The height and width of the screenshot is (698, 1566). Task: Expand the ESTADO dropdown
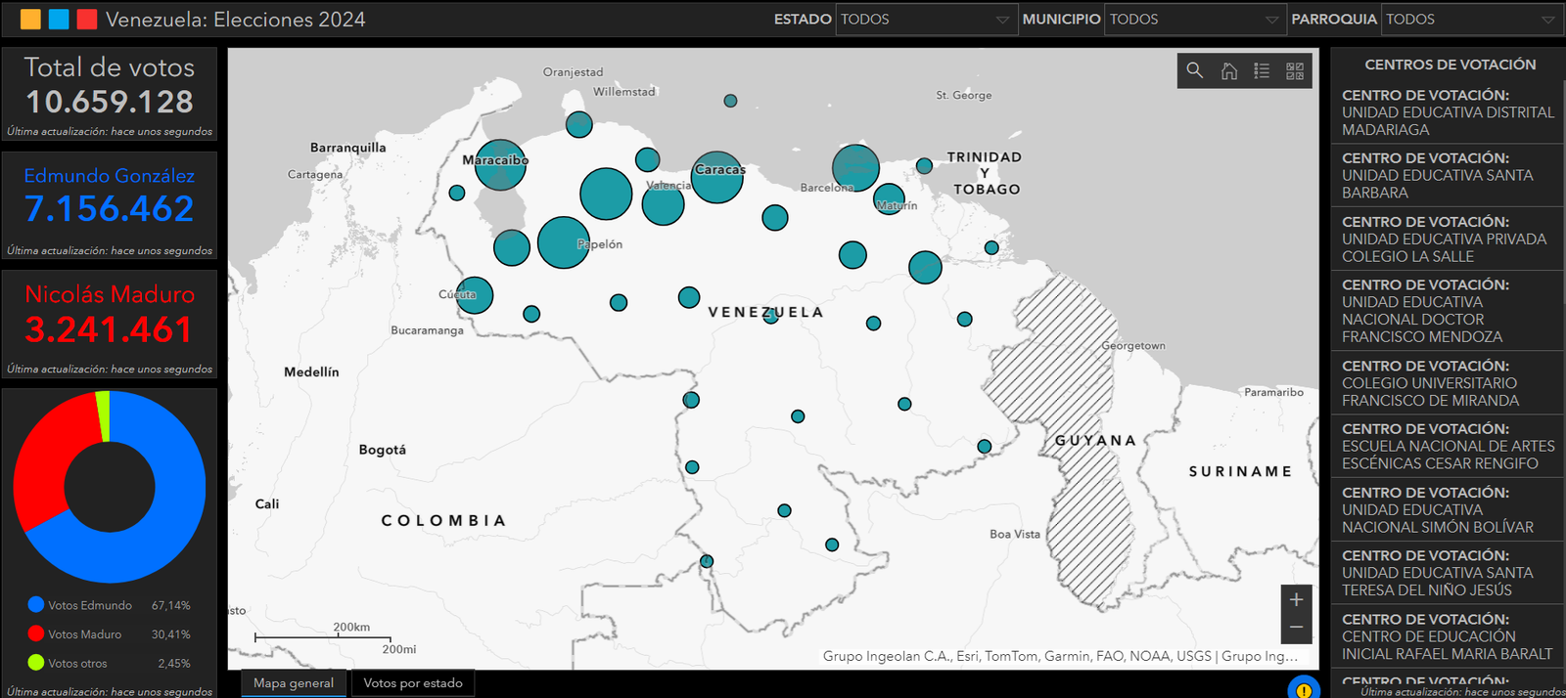[925, 20]
